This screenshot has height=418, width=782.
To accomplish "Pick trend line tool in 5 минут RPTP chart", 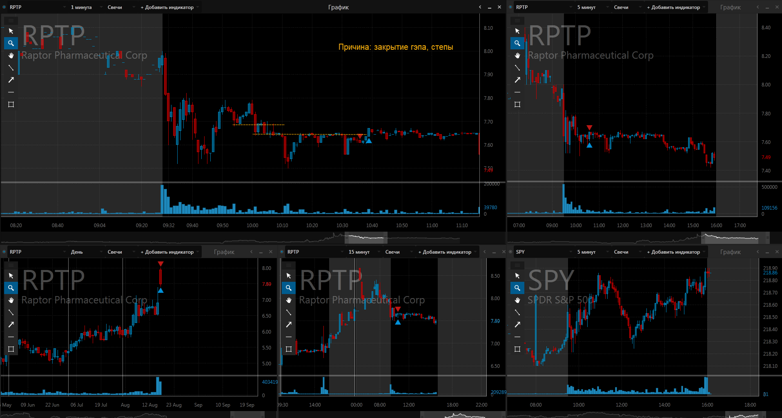I will point(517,68).
